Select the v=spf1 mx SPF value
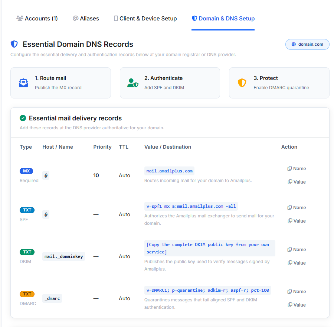Viewport: 334px width, 327px height. (191, 207)
